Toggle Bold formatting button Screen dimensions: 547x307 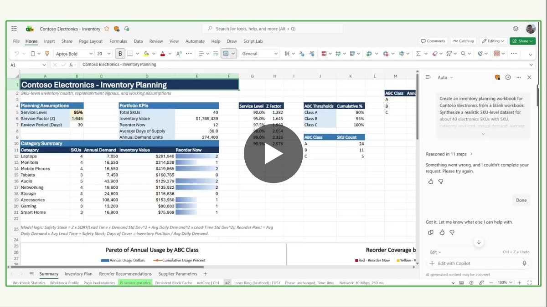(120, 54)
